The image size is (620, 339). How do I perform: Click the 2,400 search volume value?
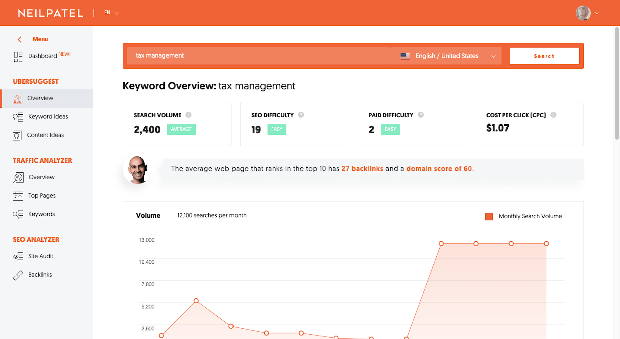pos(147,130)
